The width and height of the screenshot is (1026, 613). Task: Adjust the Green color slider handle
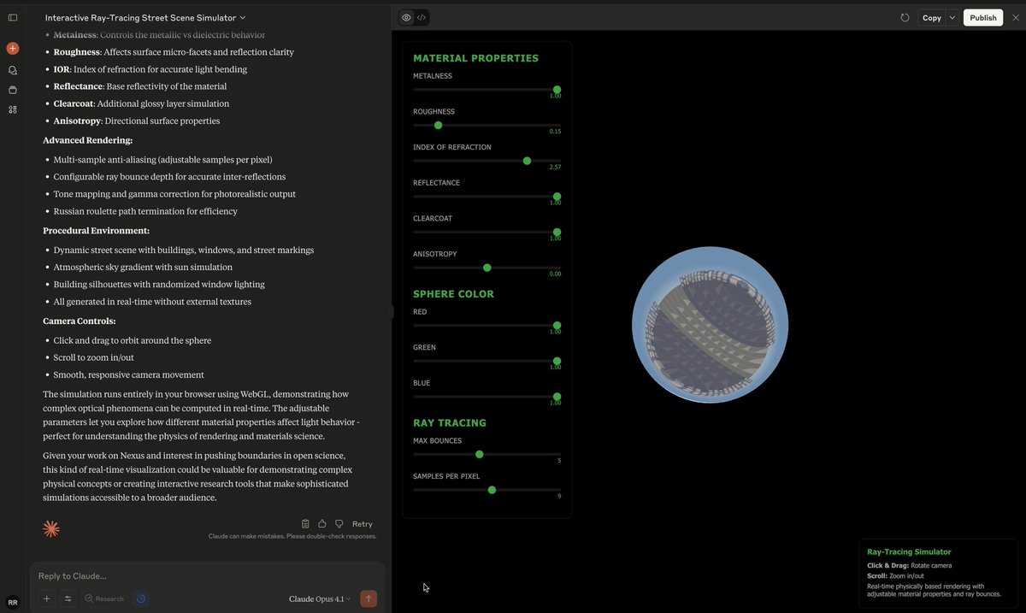click(557, 361)
